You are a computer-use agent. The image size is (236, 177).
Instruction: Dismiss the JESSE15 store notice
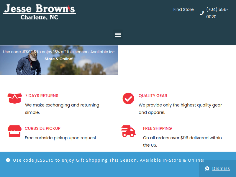coord(221,168)
